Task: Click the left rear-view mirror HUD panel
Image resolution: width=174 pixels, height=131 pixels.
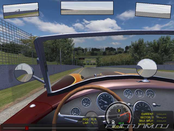Action: point(21,10)
